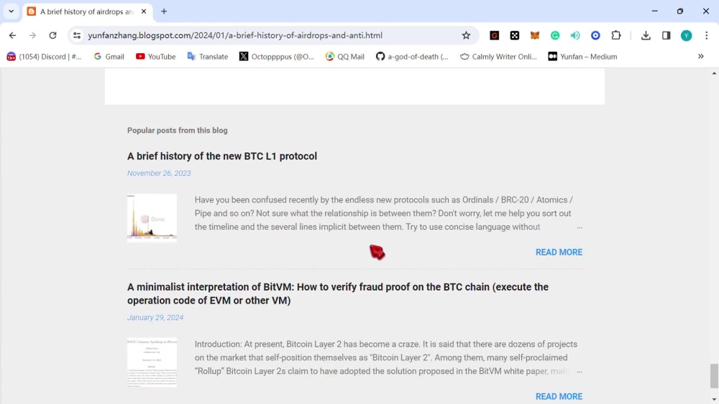Screen dimensions: 719x404
Task: Click the BTC L1 post snippet ellipsis
Action: [x=580, y=227]
